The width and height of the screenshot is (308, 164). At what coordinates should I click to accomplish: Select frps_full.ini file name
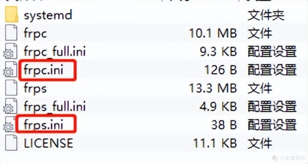pyautogui.click(x=55, y=106)
